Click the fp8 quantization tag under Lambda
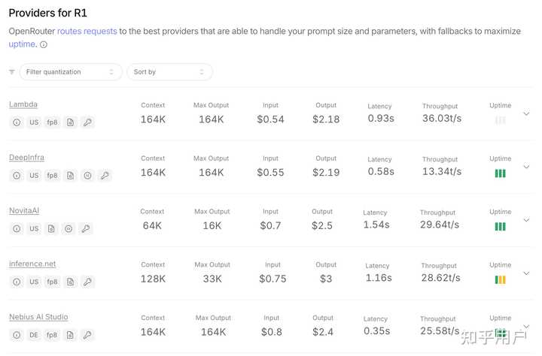 (52, 122)
